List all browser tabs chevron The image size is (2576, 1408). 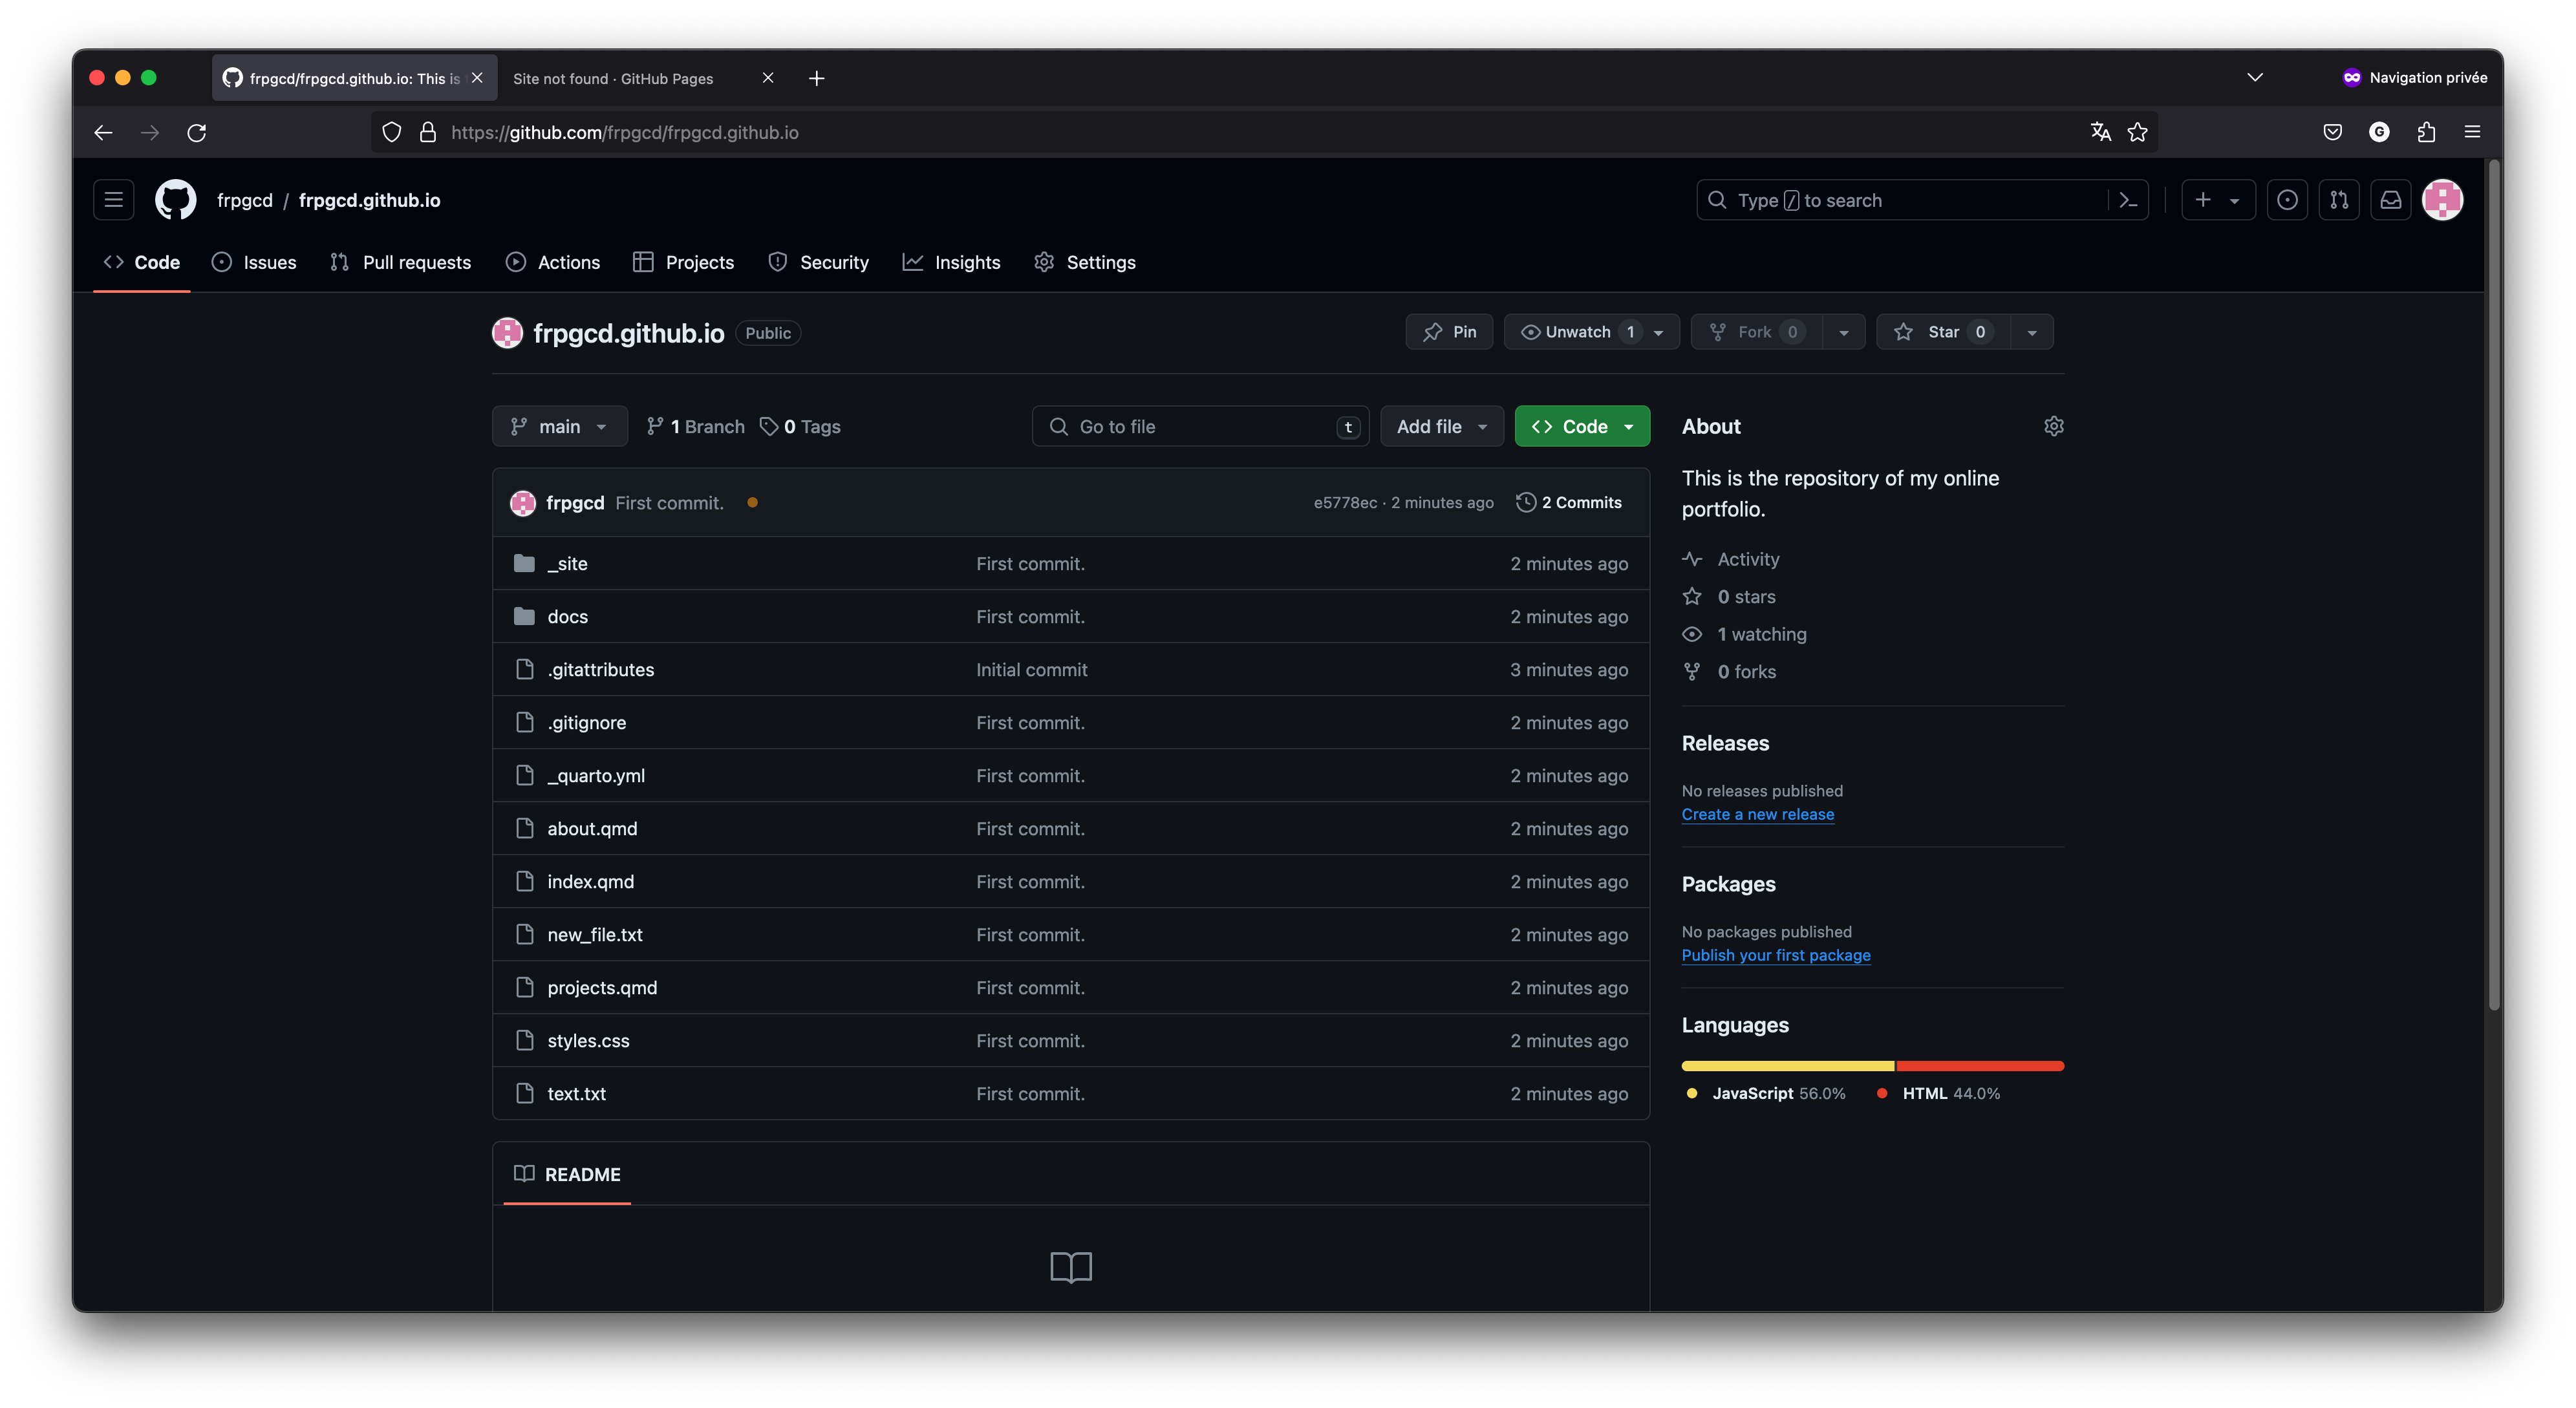click(2254, 77)
